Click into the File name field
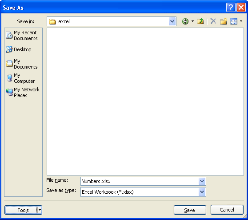 pos(140,181)
